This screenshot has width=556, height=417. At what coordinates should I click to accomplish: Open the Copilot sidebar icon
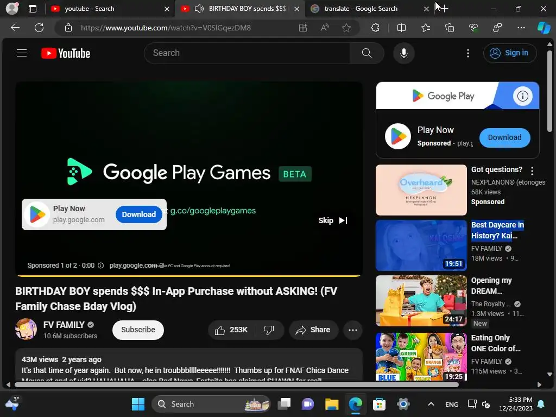tap(544, 28)
